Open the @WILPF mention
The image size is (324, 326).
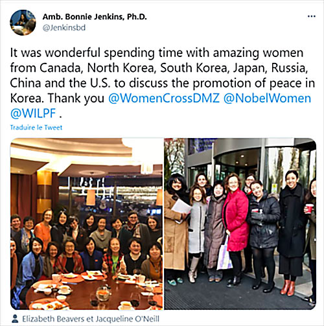pyautogui.click(x=33, y=113)
